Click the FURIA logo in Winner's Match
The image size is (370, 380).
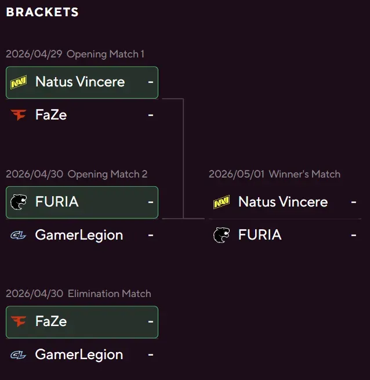(222, 235)
